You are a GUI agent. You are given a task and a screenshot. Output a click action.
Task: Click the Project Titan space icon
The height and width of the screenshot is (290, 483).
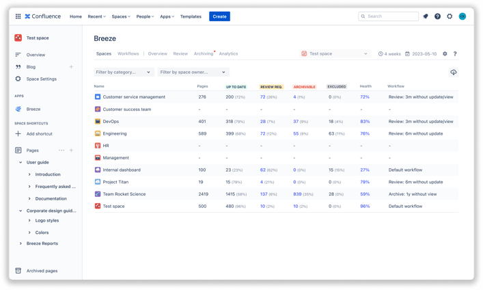98,182
